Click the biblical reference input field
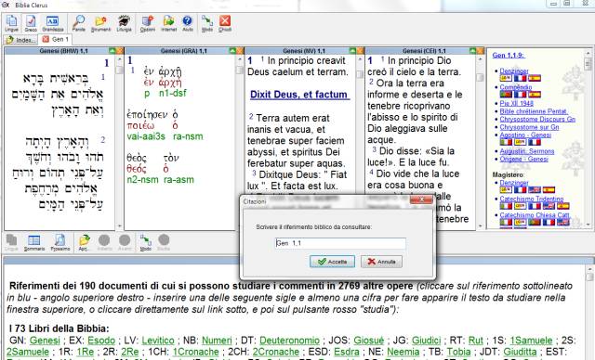The image size is (595, 360). (x=340, y=243)
